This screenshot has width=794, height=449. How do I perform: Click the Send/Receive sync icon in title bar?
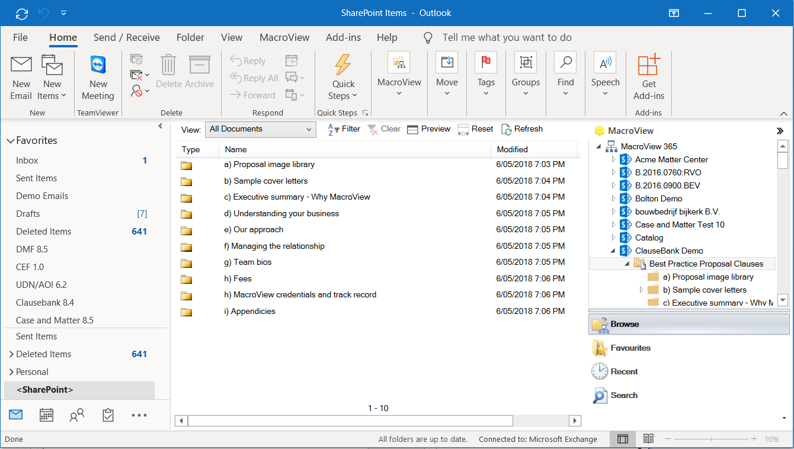point(22,13)
